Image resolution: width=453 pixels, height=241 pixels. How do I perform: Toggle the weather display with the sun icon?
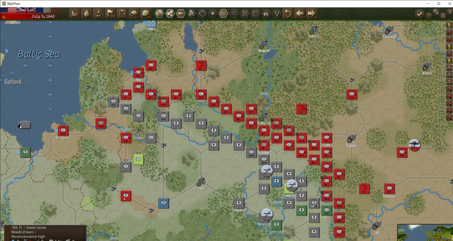(x=213, y=14)
